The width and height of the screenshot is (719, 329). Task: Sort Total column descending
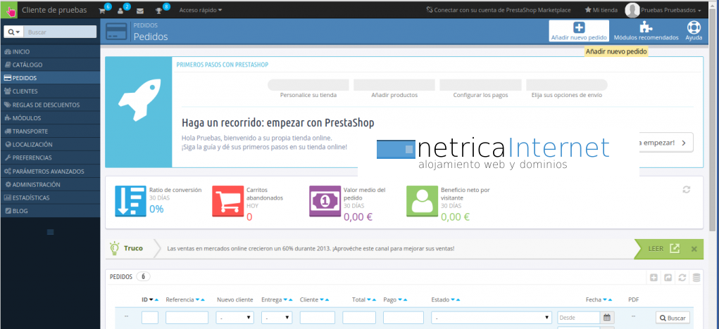[369, 300]
